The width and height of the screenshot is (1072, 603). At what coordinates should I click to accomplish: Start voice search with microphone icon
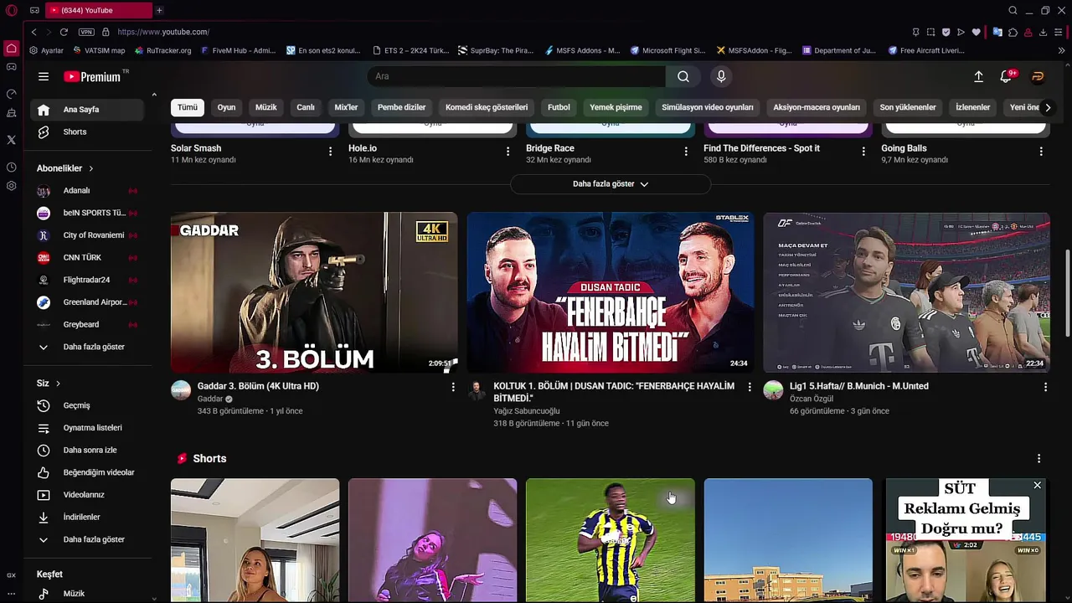coord(721,76)
